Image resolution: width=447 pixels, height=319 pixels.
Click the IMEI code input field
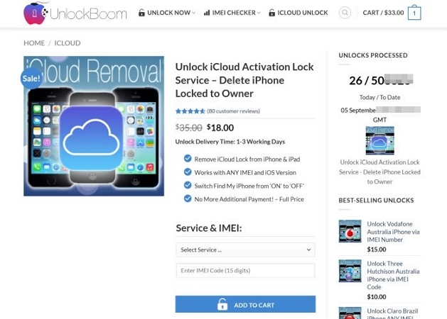pyautogui.click(x=245, y=270)
